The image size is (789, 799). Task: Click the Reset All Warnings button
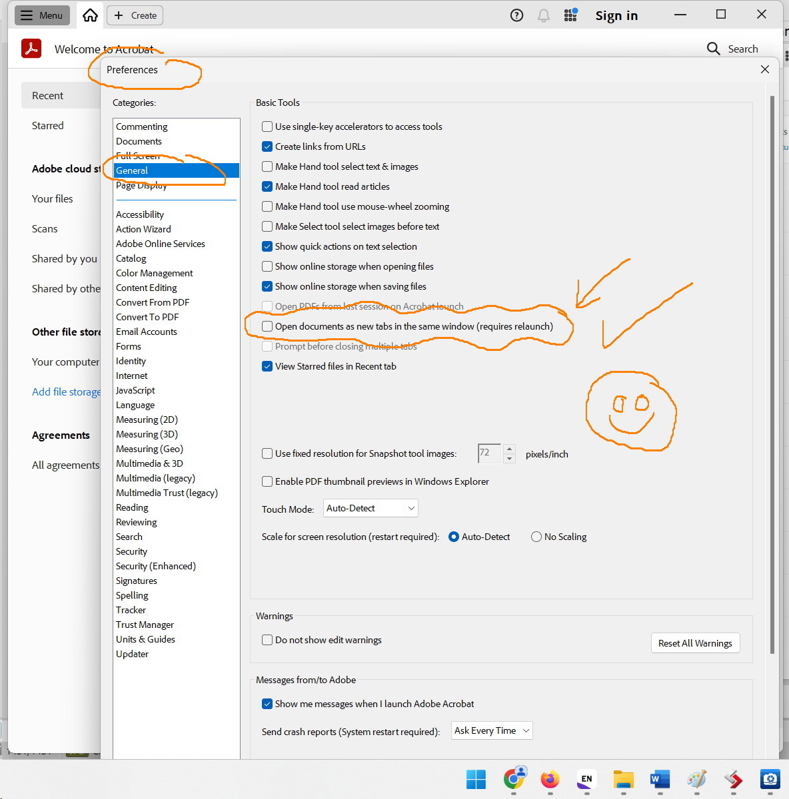pyautogui.click(x=695, y=643)
